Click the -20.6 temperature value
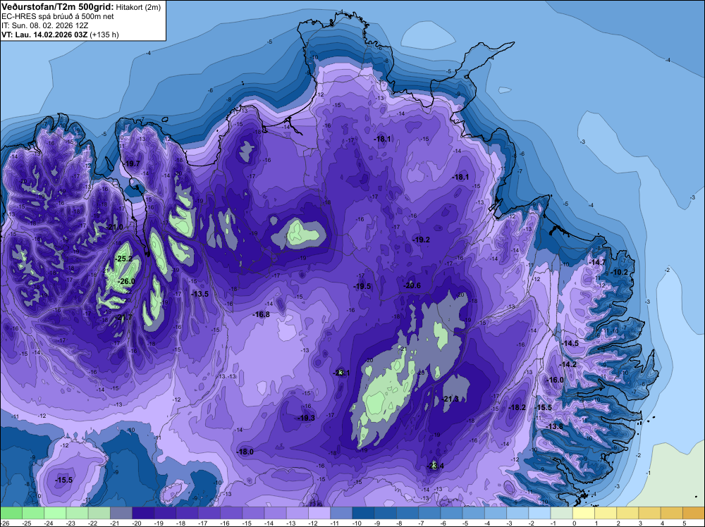Image resolution: width=705 pixels, height=527 pixels. [x=412, y=285]
